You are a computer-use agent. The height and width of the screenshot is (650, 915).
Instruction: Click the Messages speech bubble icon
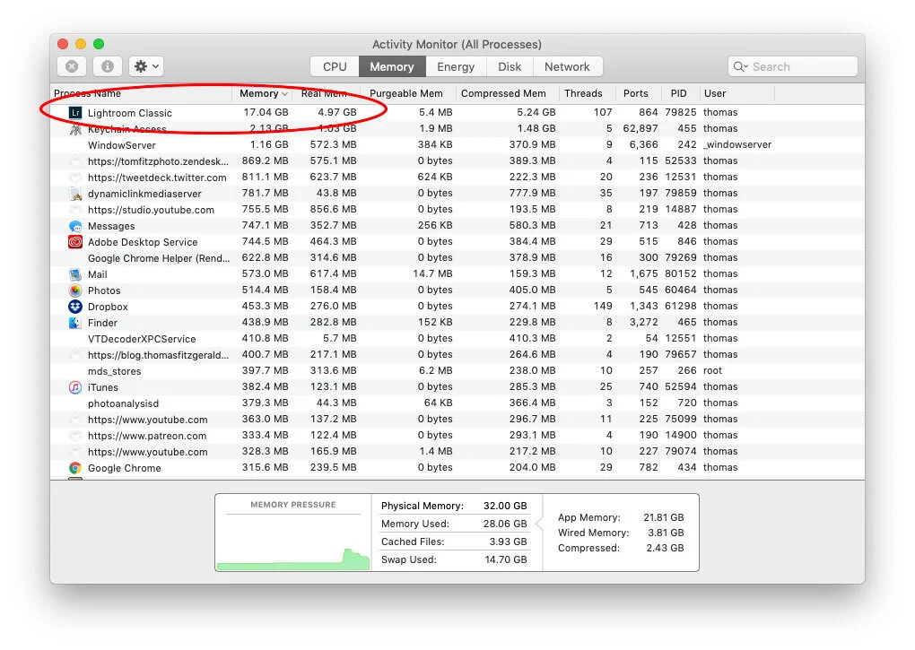tap(75, 226)
